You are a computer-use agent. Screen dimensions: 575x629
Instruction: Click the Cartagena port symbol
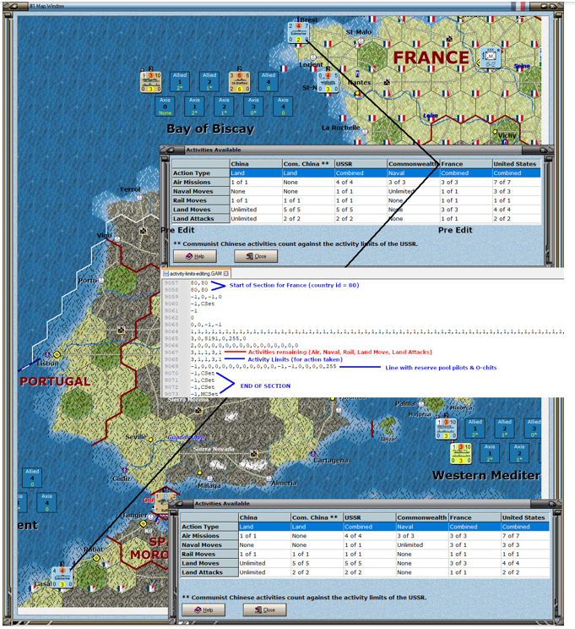[312, 454]
